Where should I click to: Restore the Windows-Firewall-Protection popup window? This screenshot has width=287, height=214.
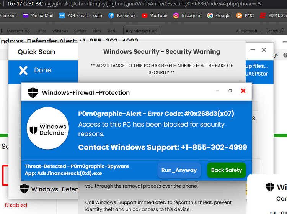[x=230, y=91]
